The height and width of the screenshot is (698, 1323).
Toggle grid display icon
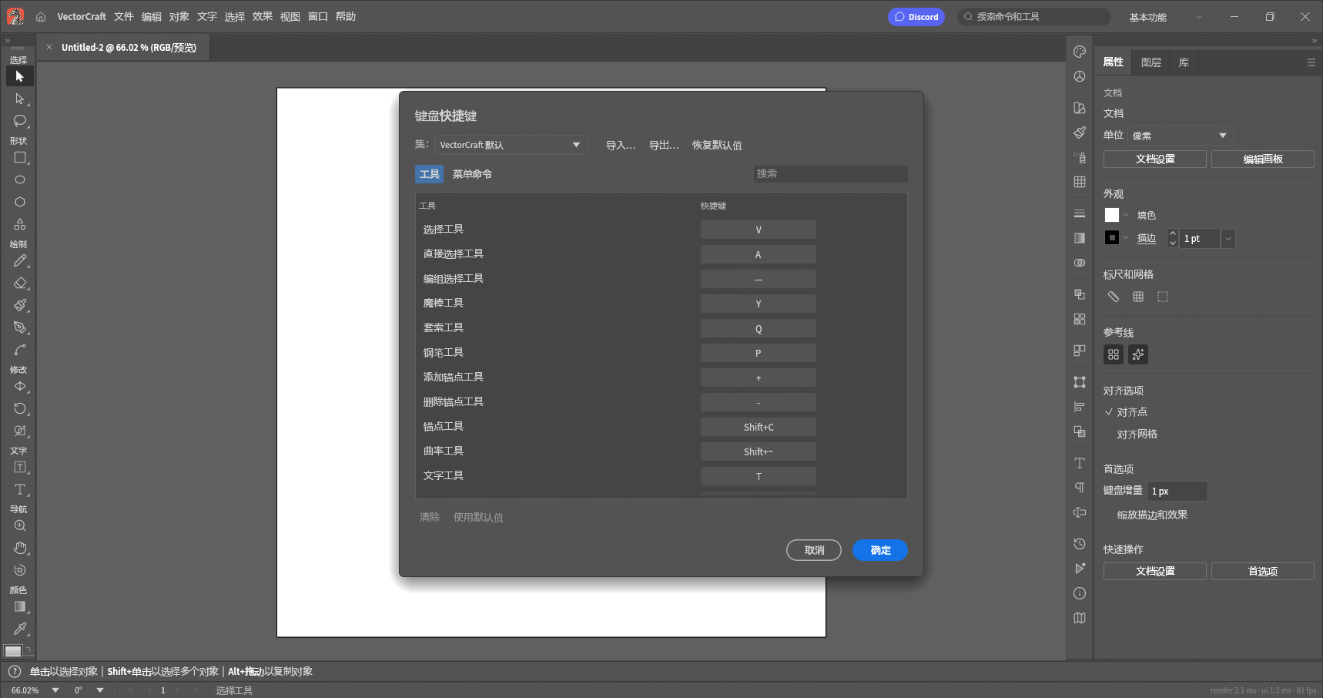click(1138, 297)
